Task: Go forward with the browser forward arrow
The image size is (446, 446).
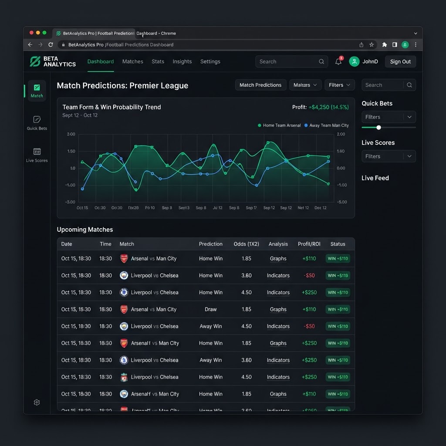Action: (41, 45)
